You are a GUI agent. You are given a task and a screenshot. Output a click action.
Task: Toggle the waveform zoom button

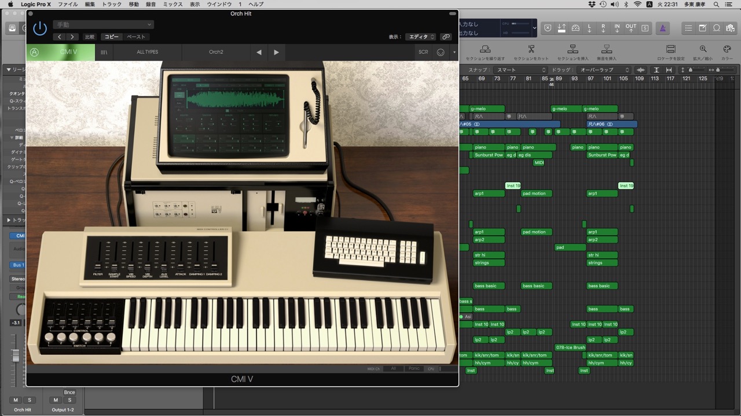coord(641,70)
